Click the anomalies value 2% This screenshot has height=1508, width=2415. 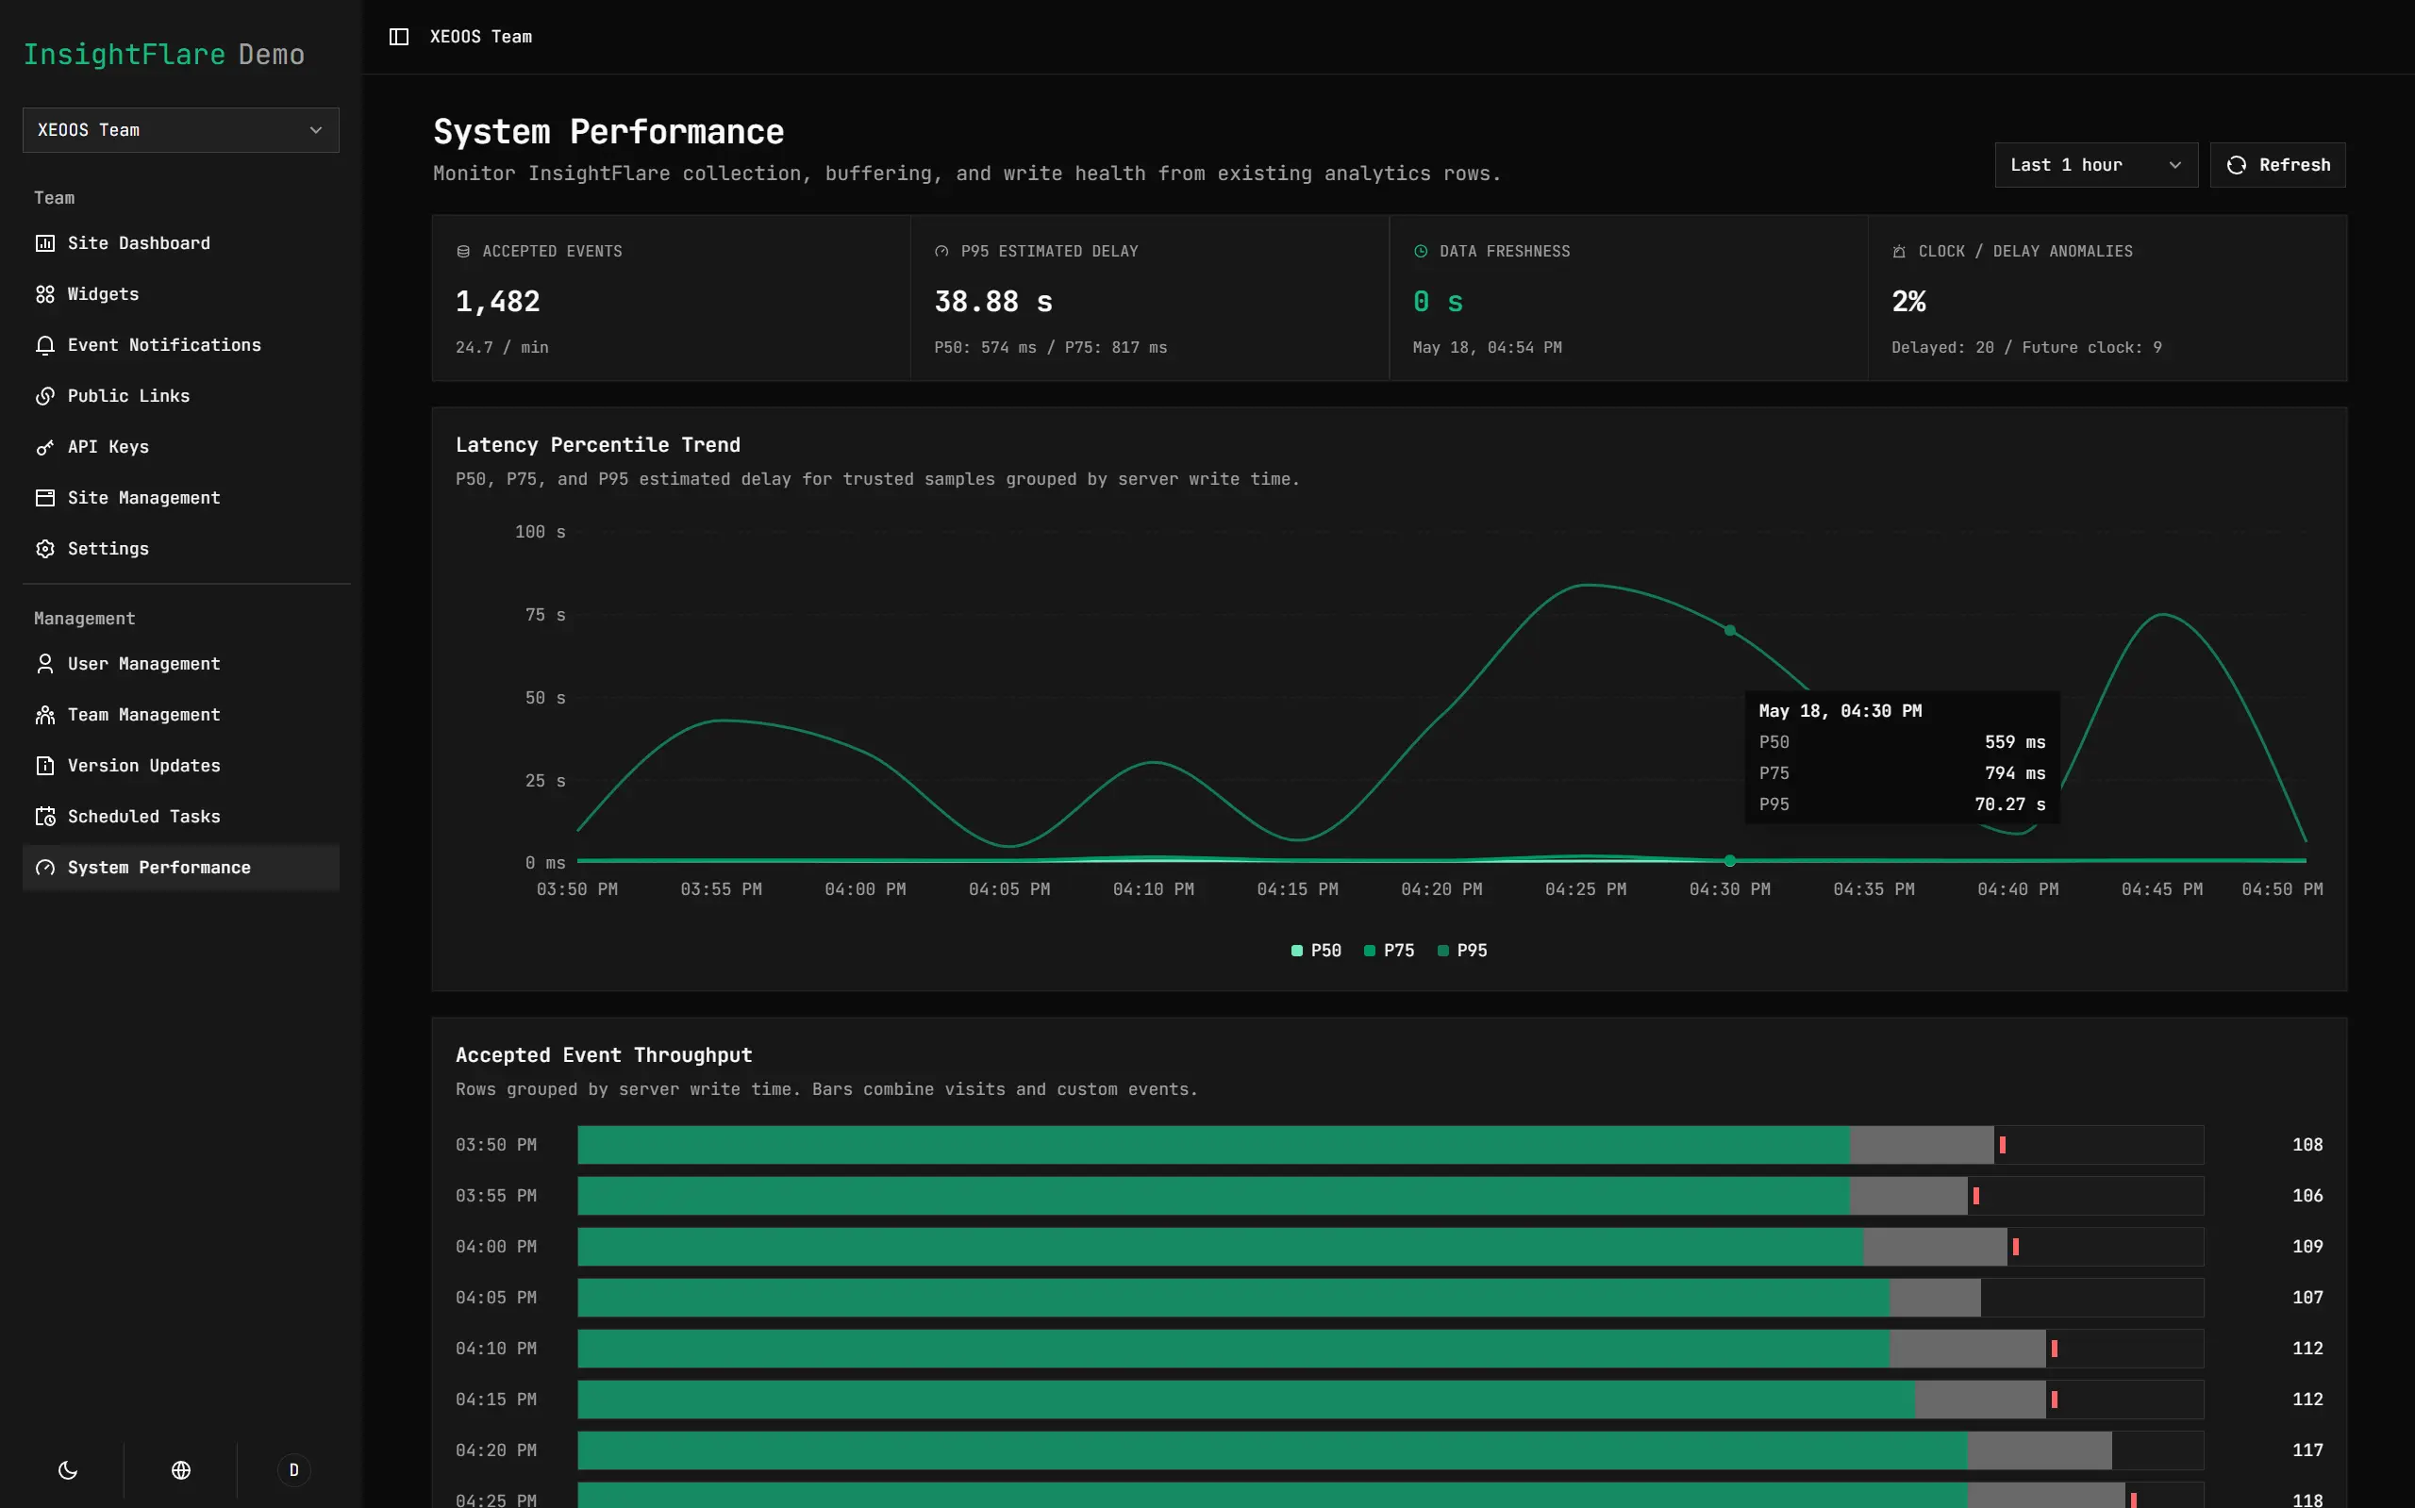coord(1908,301)
